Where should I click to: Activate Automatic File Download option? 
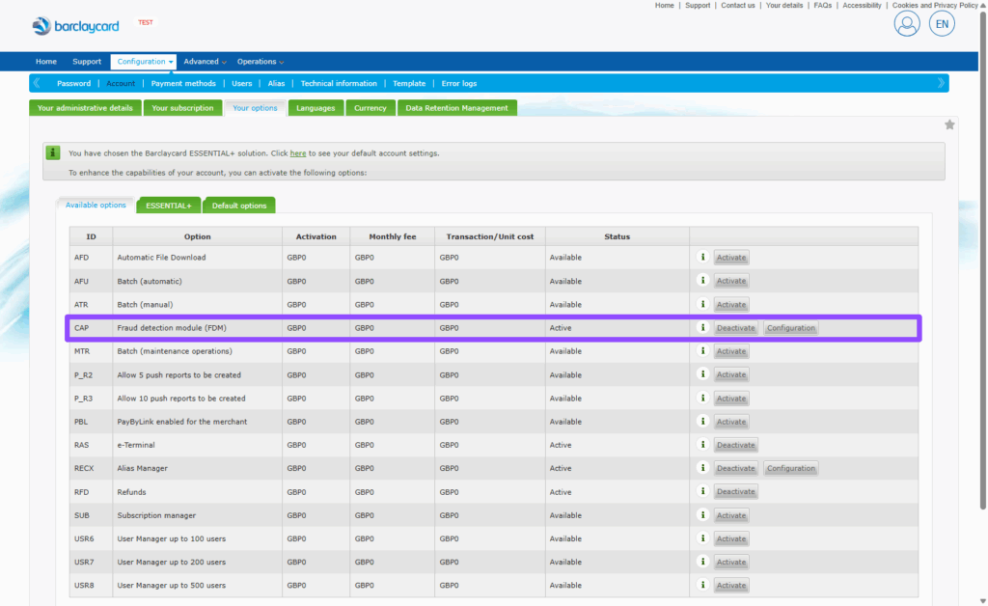tap(731, 257)
